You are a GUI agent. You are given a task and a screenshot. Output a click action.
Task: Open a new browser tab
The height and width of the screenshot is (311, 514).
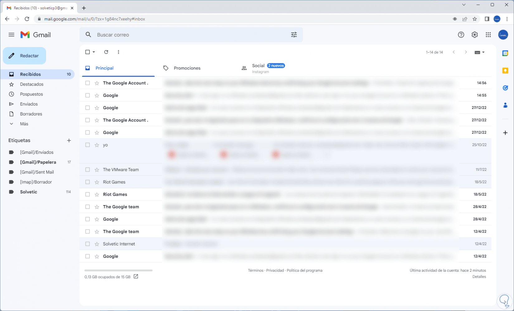pyautogui.click(x=84, y=8)
